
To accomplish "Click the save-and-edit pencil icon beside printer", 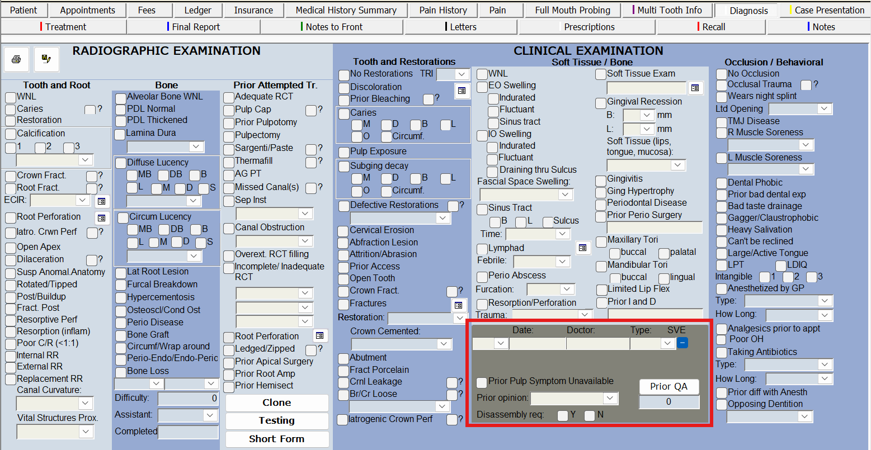I will click(46, 59).
